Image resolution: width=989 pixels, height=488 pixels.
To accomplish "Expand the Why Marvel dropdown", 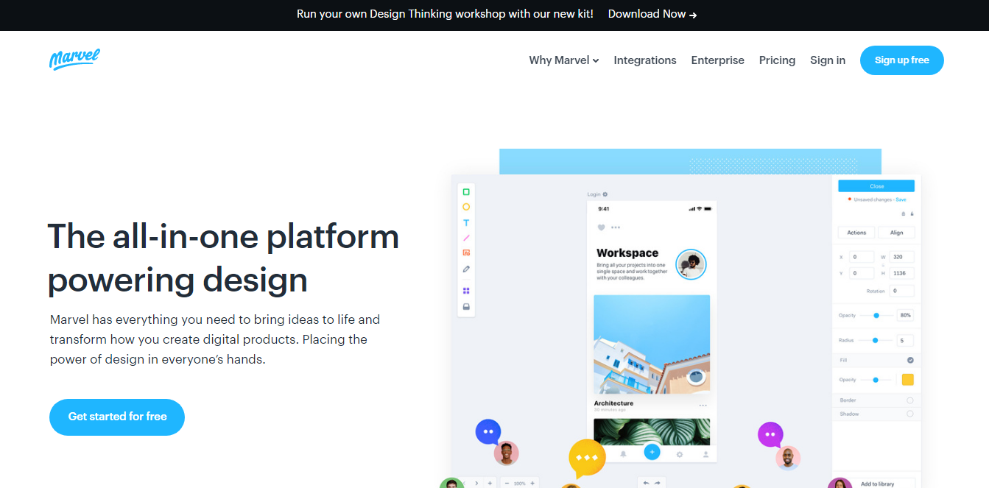I will point(563,60).
